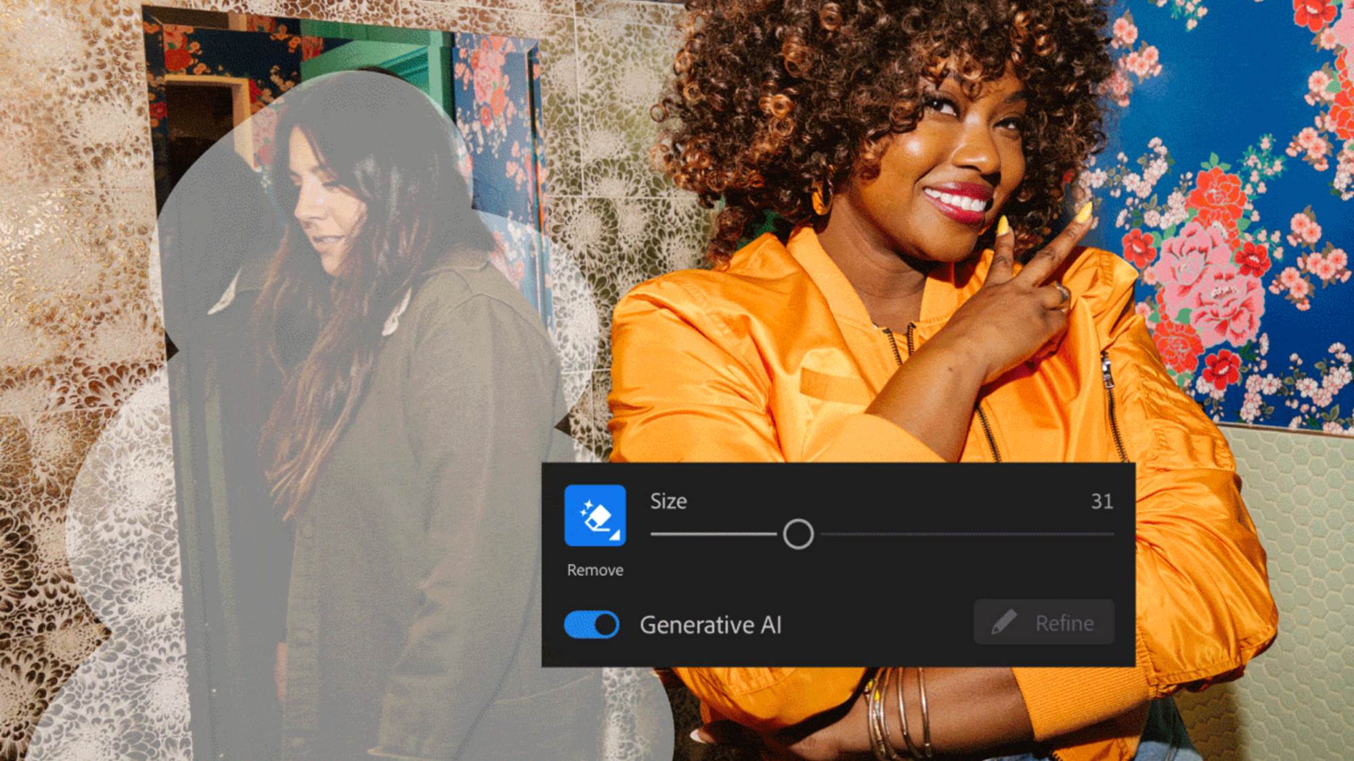The width and height of the screenshot is (1354, 761).
Task: Click the Size slider round handle
Action: click(798, 534)
